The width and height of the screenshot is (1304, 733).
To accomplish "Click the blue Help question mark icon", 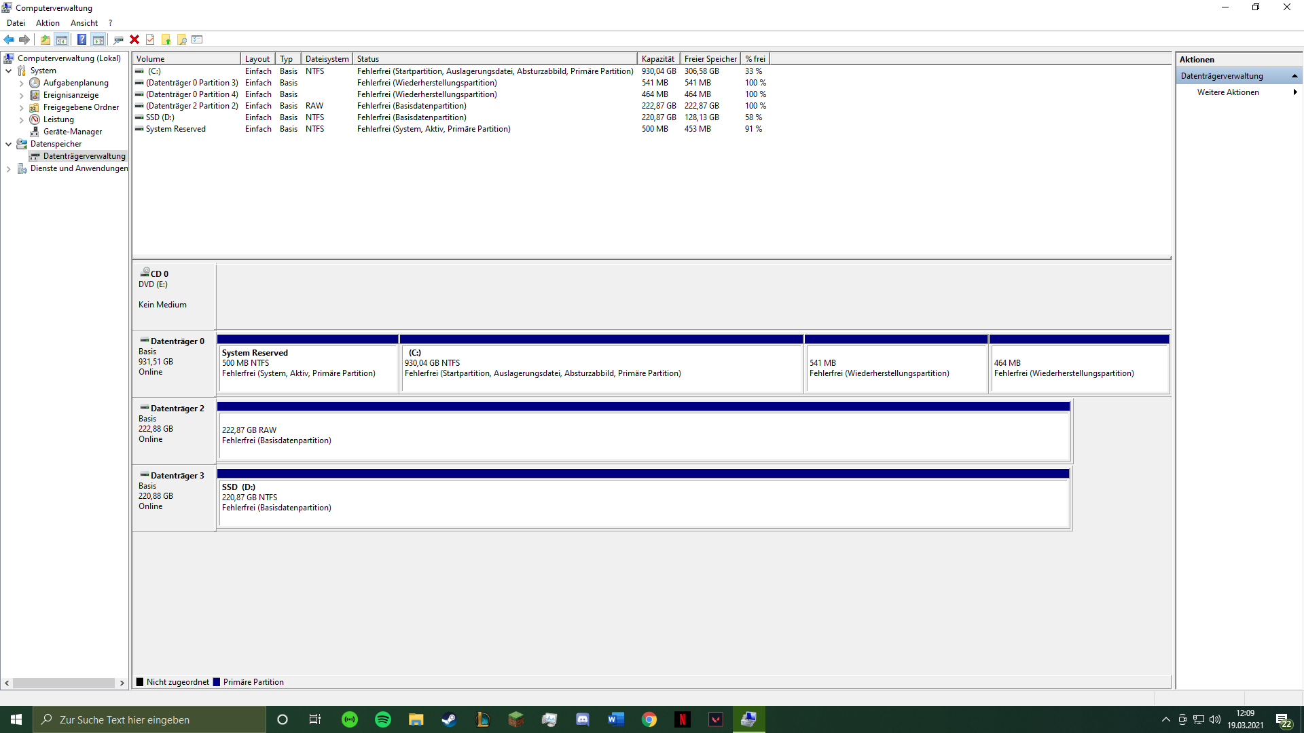I will tap(81, 39).
